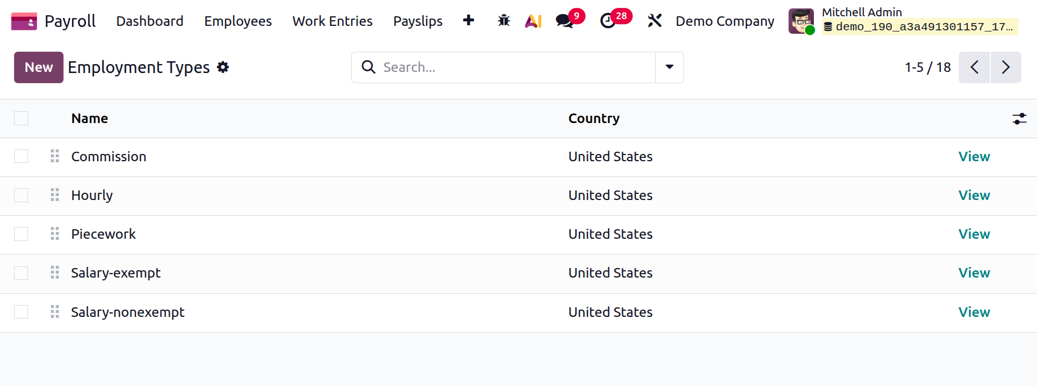Click the New button
The image size is (1037, 386).
[39, 67]
